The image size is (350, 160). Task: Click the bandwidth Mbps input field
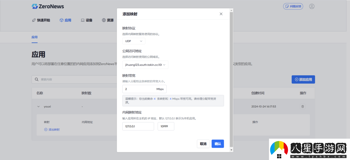click(139, 89)
